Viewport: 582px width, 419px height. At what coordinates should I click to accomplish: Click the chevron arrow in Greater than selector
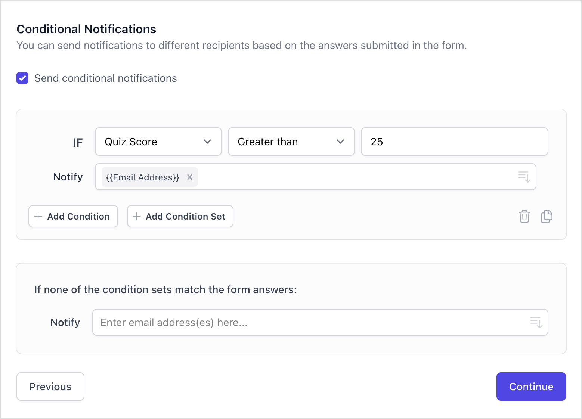tap(340, 142)
